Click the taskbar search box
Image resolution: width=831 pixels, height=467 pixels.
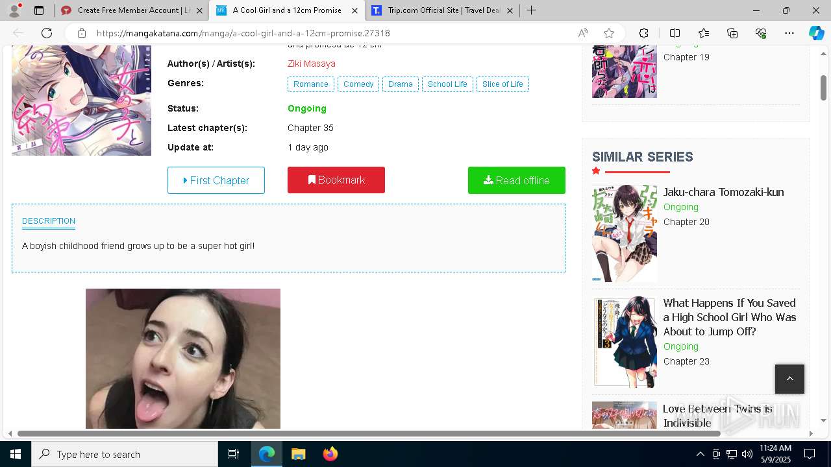pyautogui.click(x=125, y=454)
